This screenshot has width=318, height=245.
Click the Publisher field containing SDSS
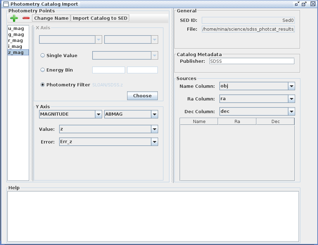[252, 61]
